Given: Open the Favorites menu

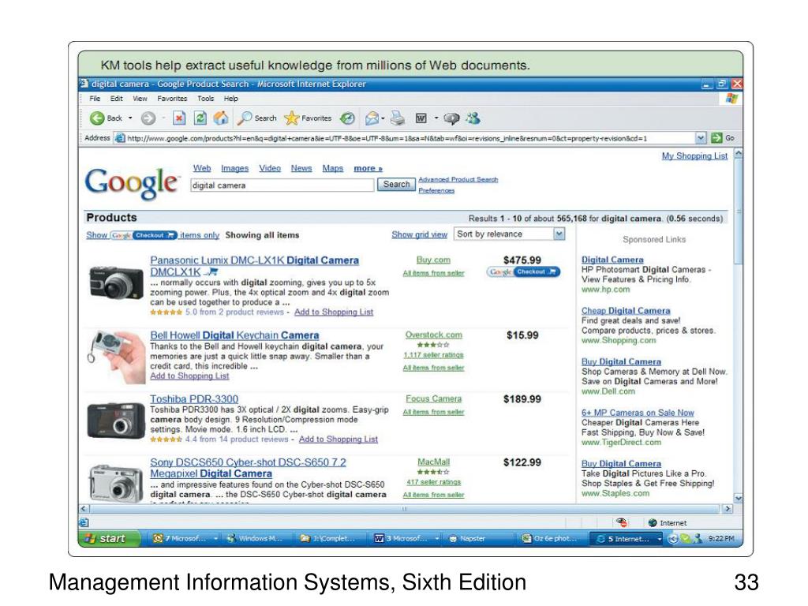Looking at the screenshot, I should pyautogui.click(x=172, y=99).
